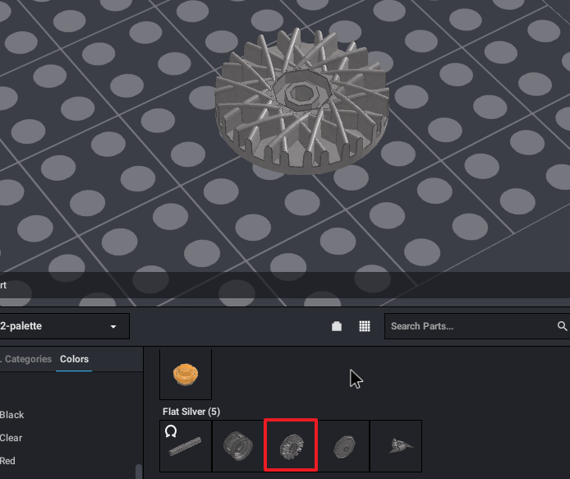The image size is (570, 479).
Task: Pick the flat silver wheel rim part
Action: tap(237, 446)
